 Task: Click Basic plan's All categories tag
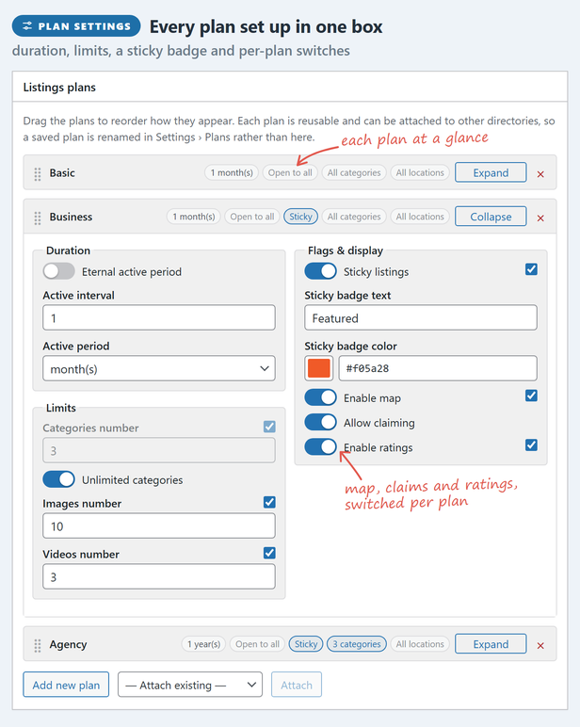point(354,173)
